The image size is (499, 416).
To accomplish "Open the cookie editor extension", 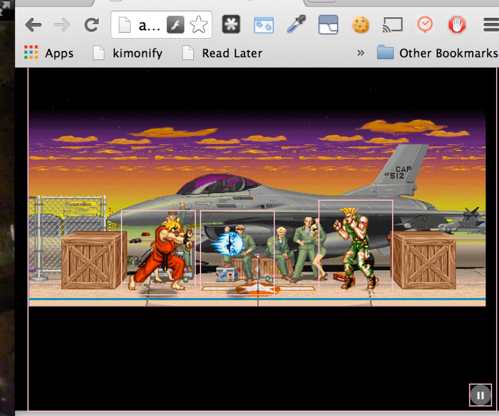I will click(361, 25).
